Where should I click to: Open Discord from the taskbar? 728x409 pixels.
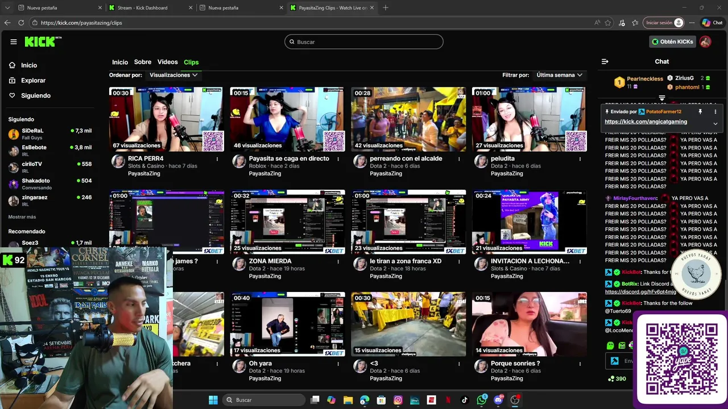tap(498, 400)
